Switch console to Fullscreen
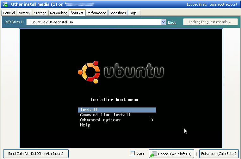The width and height of the screenshot is (241, 159). coord(219,154)
